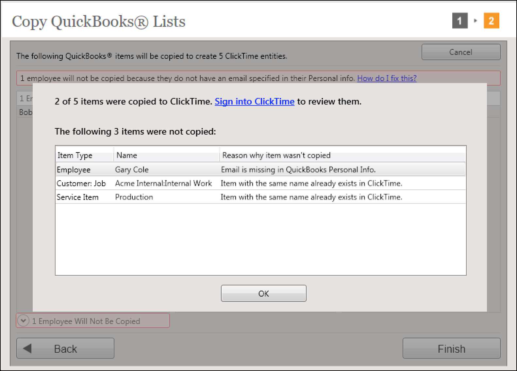Select the 'Service Item' cell
Image resolution: width=517 pixels, height=371 pixels.
[77, 197]
